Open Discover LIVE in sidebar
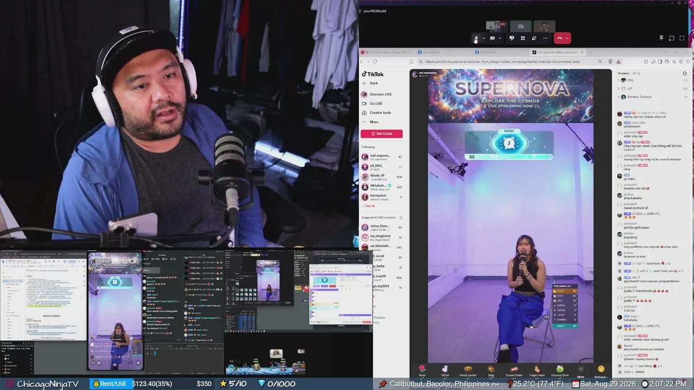Image resolution: width=694 pixels, height=390 pixels. click(x=377, y=94)
